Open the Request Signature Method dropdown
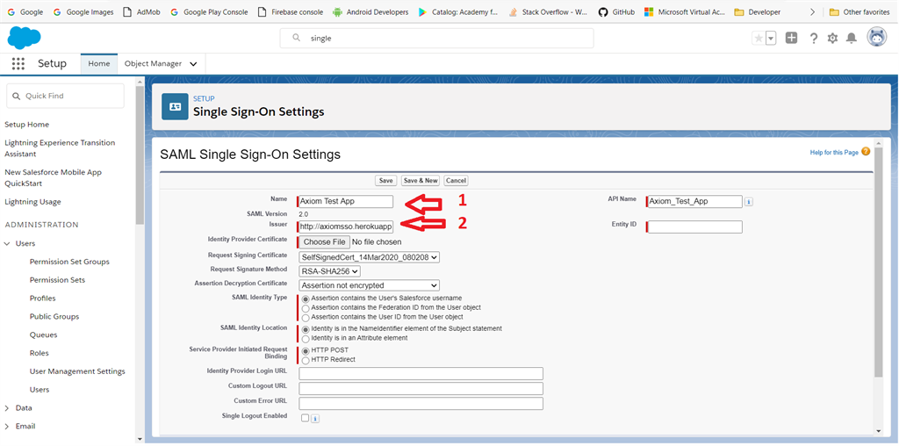Viewport: 899px width, 446px height. click(x=330, y=271)
